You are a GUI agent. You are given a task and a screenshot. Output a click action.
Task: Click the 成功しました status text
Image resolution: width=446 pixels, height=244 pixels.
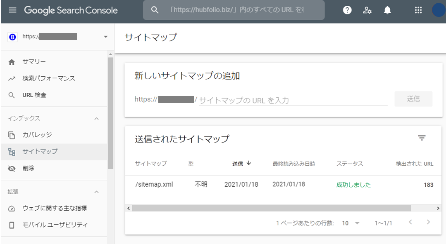pos(353,185)
